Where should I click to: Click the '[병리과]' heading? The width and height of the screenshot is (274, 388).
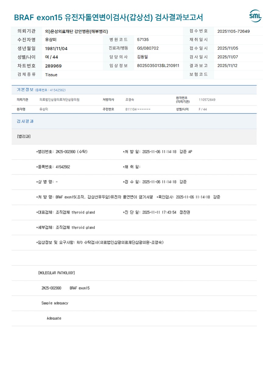(24, 136)
